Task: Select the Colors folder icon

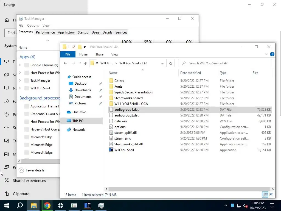Action: tap(111, 80)
